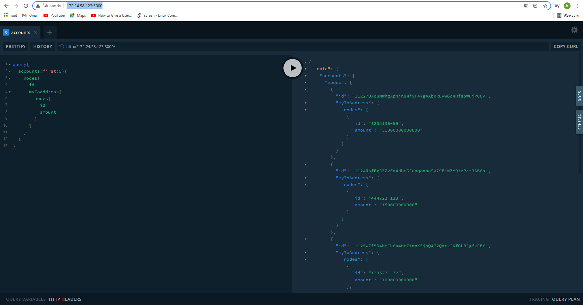
Task: Copy the request using COPY CURL
Action: tap(566, 46)
